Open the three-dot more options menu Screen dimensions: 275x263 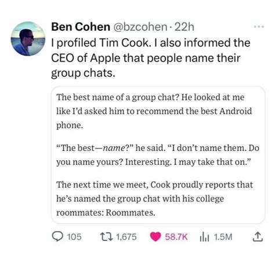[x=259, y=27]
